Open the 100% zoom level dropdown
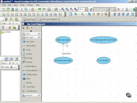The width and height of the screenshot is (137, 103). (86, 9)
